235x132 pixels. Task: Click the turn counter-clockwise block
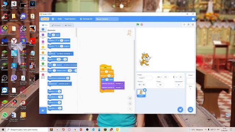(59, 46)
